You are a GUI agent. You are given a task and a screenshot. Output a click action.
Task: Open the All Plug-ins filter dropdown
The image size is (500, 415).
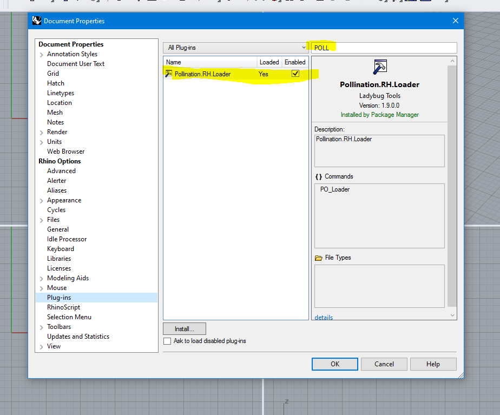point(235,48)
